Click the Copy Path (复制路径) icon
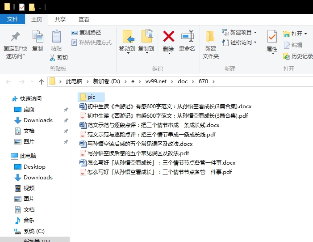 tap(74, 33)
